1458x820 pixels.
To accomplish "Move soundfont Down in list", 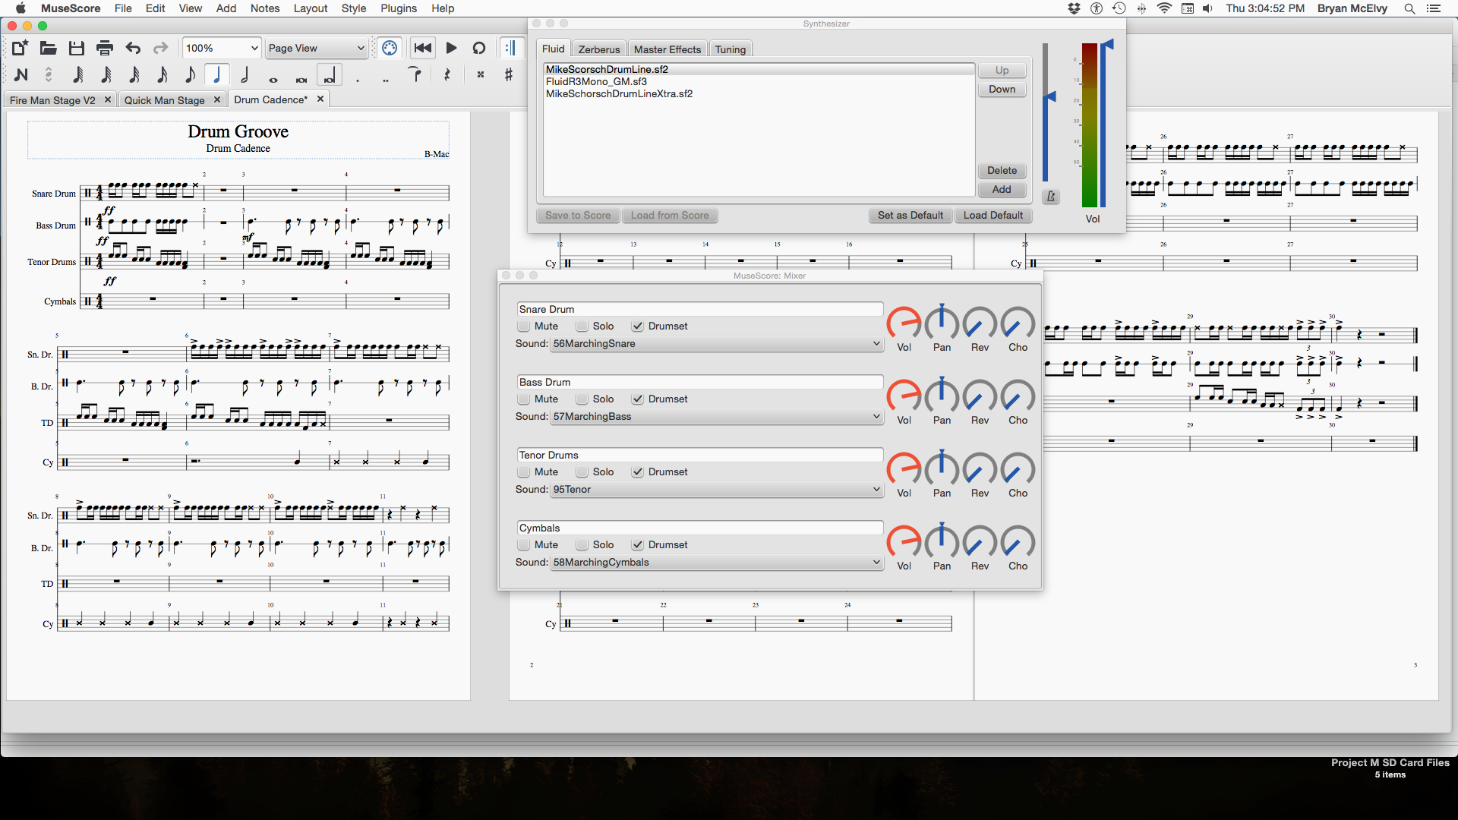I will click(x=1002, y=90).
